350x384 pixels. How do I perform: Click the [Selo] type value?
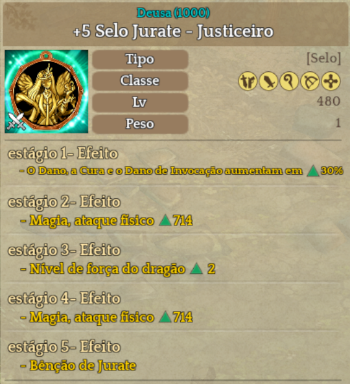pos(324,58)
